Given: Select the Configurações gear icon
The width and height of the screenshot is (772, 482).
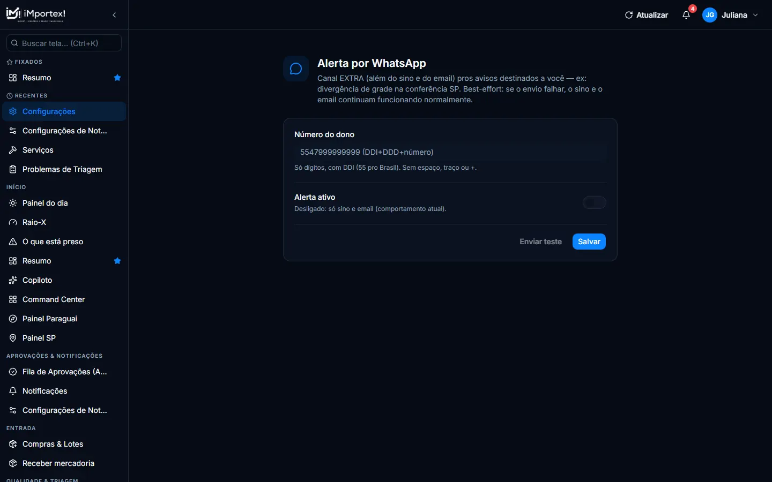Looking at the screenshot, I should coord(13,111).
